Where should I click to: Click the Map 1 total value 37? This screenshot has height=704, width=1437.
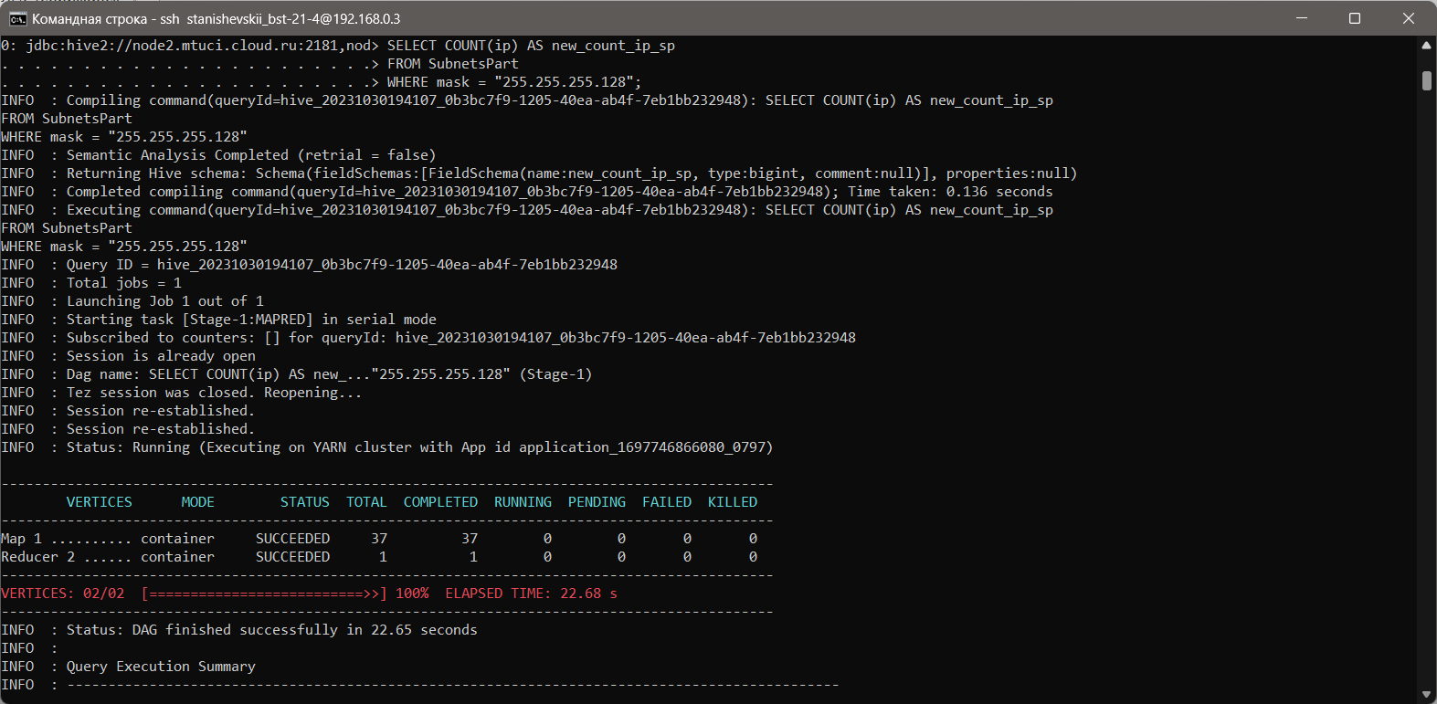tap(379, 539)
